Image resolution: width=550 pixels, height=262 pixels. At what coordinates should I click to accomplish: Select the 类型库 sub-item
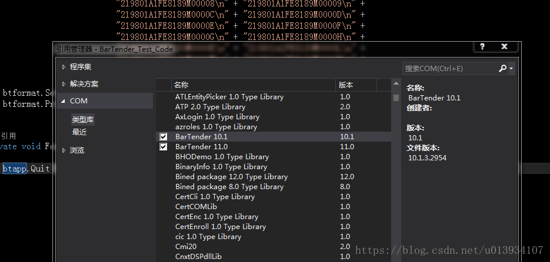[x=83, y=119]
